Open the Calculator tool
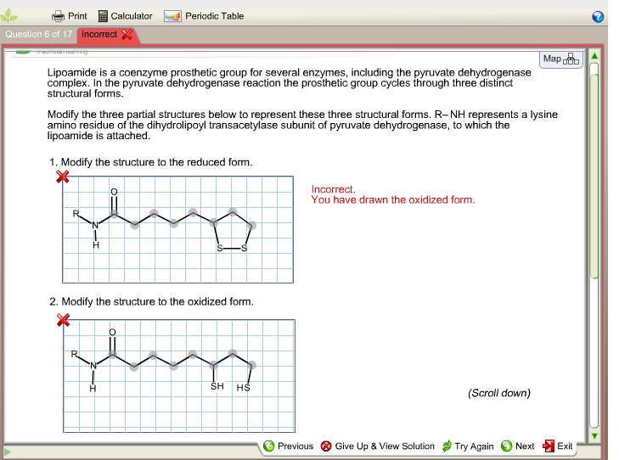619x460 pixels. coord(125,15)
